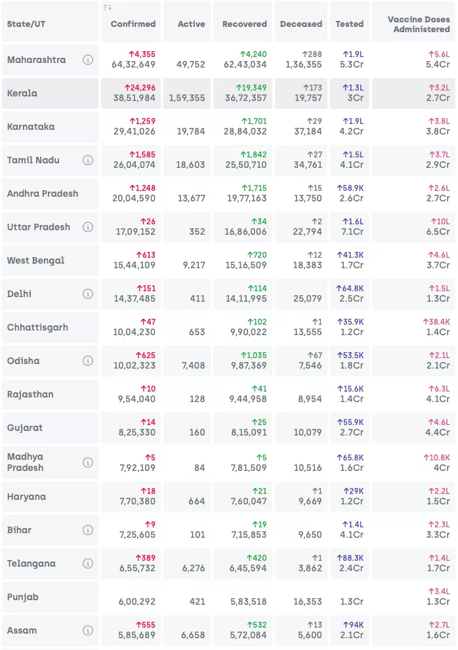This screenshot has width=458, height=650.
Task: Click the sort icon above Confirmed
Action: coord(108,7)
